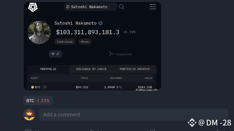Click the link chain icon
The width and height of the screenshot is (234, 131).
(58, 54)
